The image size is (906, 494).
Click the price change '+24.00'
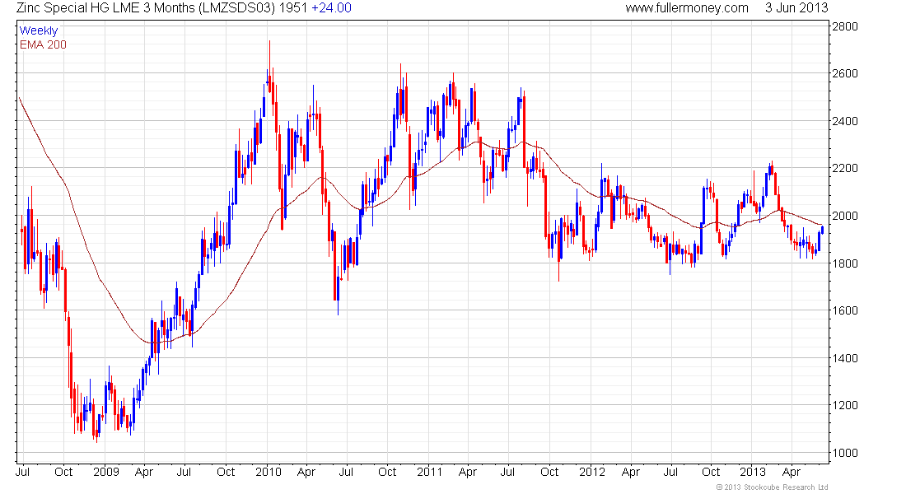(x=331, y=8)
